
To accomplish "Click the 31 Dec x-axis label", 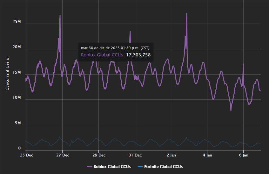I will (x=135, y=155).
